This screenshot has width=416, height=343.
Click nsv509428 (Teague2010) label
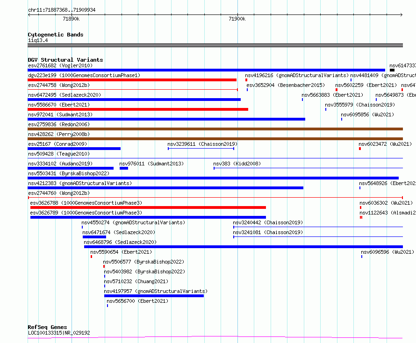(x=59, y=154)
